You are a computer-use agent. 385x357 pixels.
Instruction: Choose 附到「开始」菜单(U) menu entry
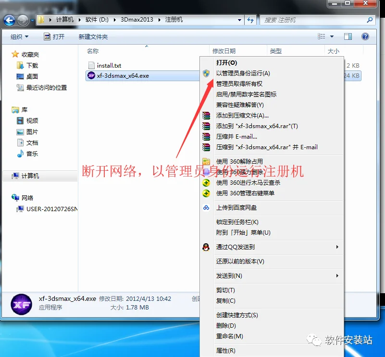[x=272, y=233]
